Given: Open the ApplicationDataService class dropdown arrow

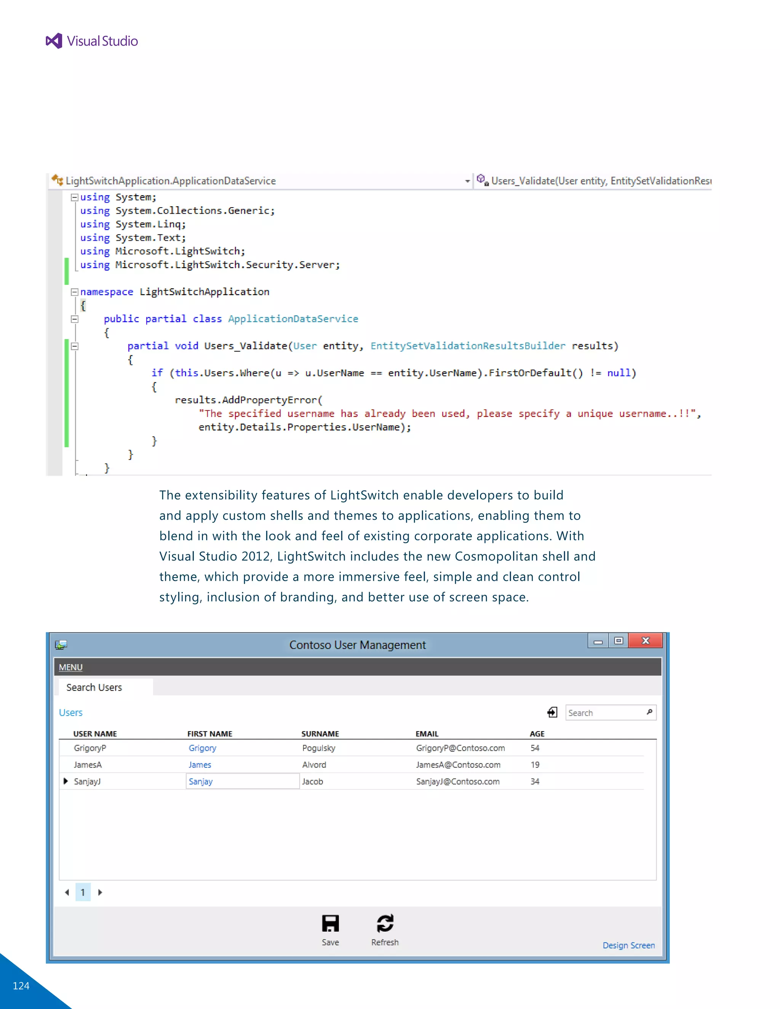Looking at the screenshot, I should pos(467,181).
